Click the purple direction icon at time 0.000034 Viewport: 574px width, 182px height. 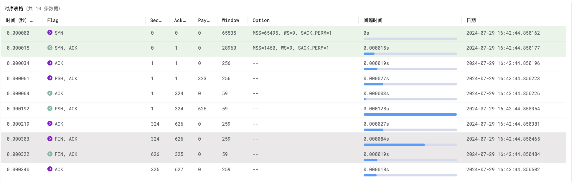click(50, 63)
